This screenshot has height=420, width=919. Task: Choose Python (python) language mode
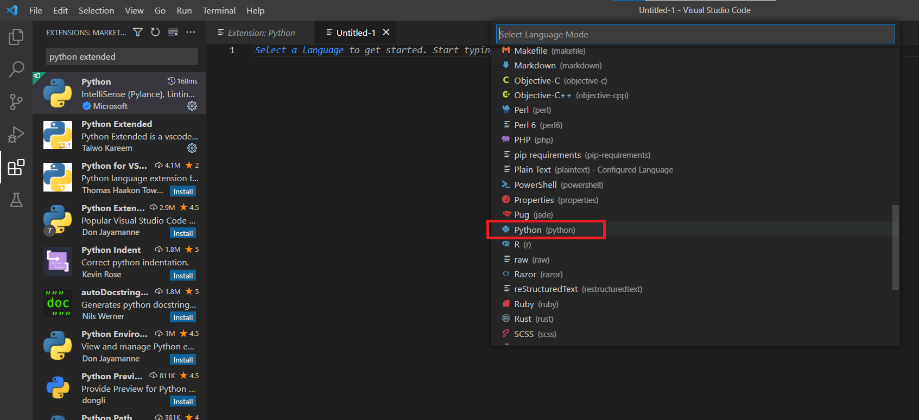(695, 230)
